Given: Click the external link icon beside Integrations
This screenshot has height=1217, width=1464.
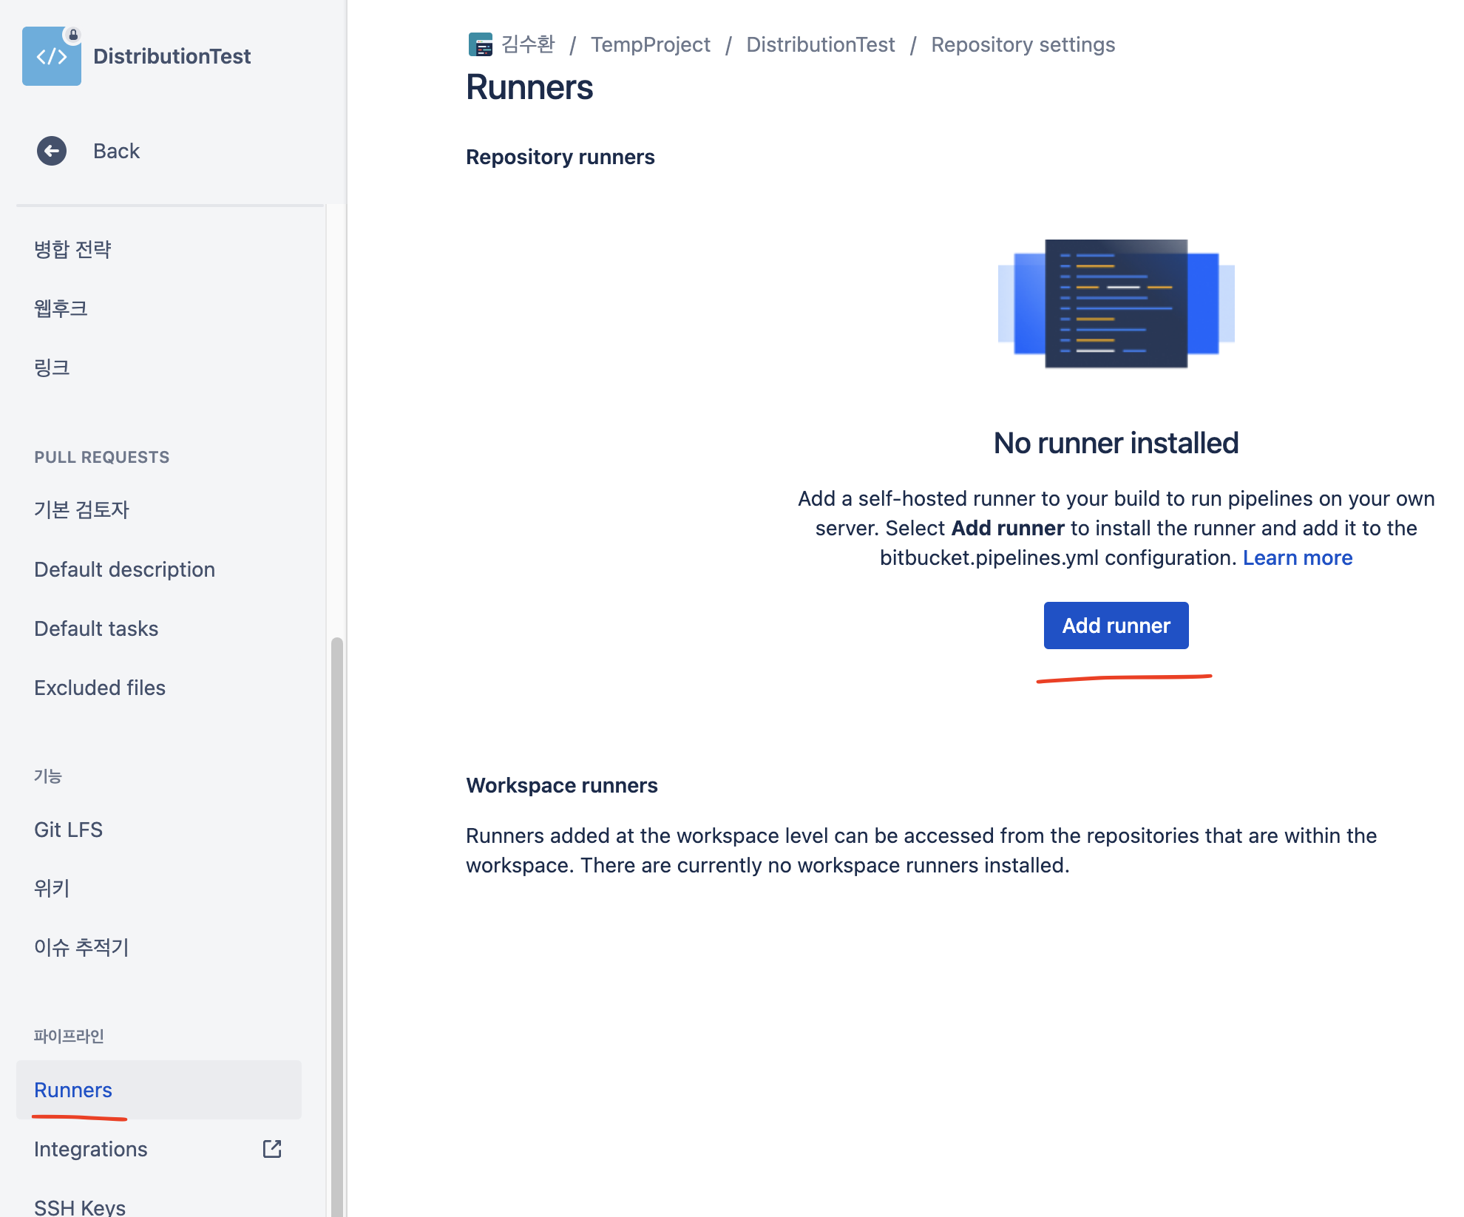Looking at the screenshot, I should click(x=272, y=1148).
